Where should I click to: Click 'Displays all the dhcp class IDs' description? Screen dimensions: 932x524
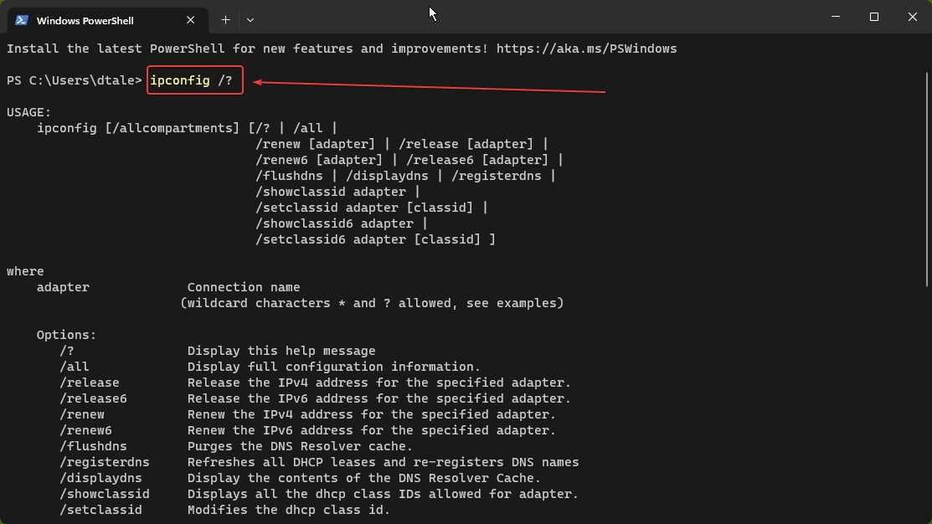pos(383,495)
